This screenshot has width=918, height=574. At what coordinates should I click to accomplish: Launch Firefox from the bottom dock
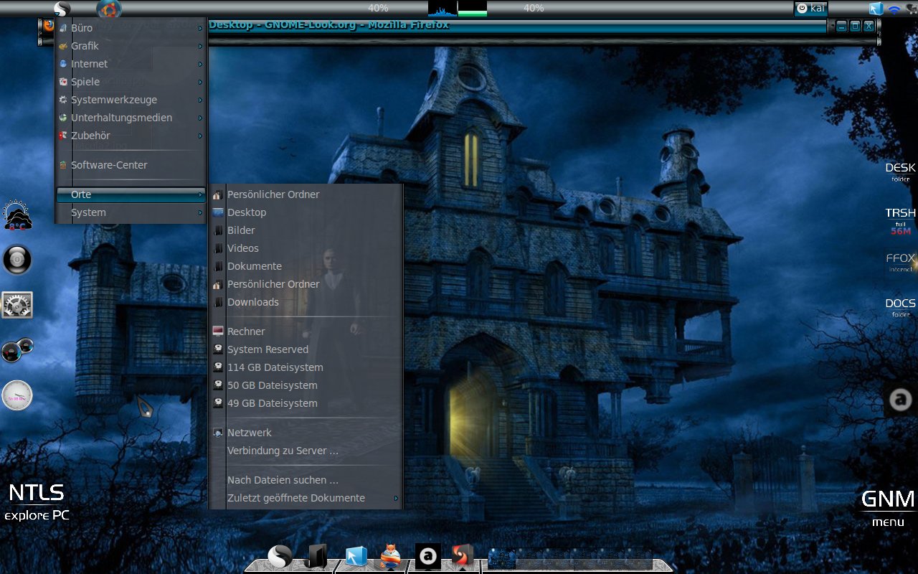[x=390, y=557]
